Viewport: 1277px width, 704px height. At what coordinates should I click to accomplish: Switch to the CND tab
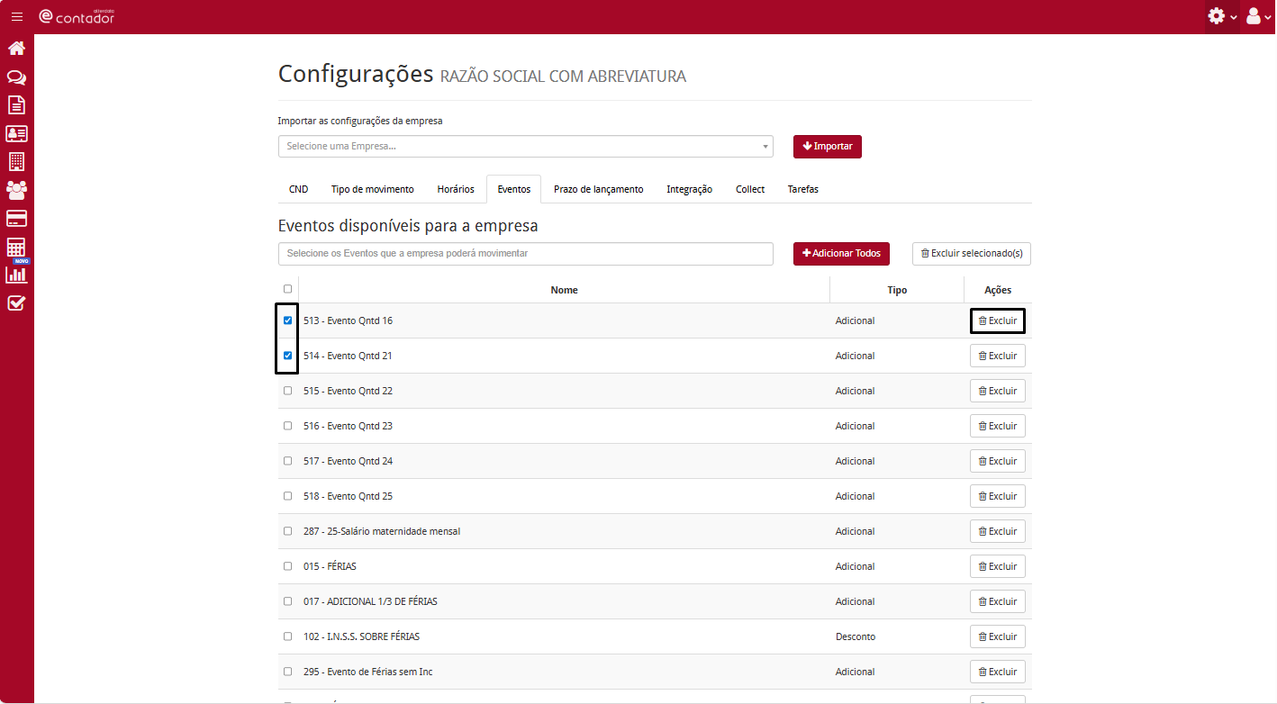coord(298,189)
